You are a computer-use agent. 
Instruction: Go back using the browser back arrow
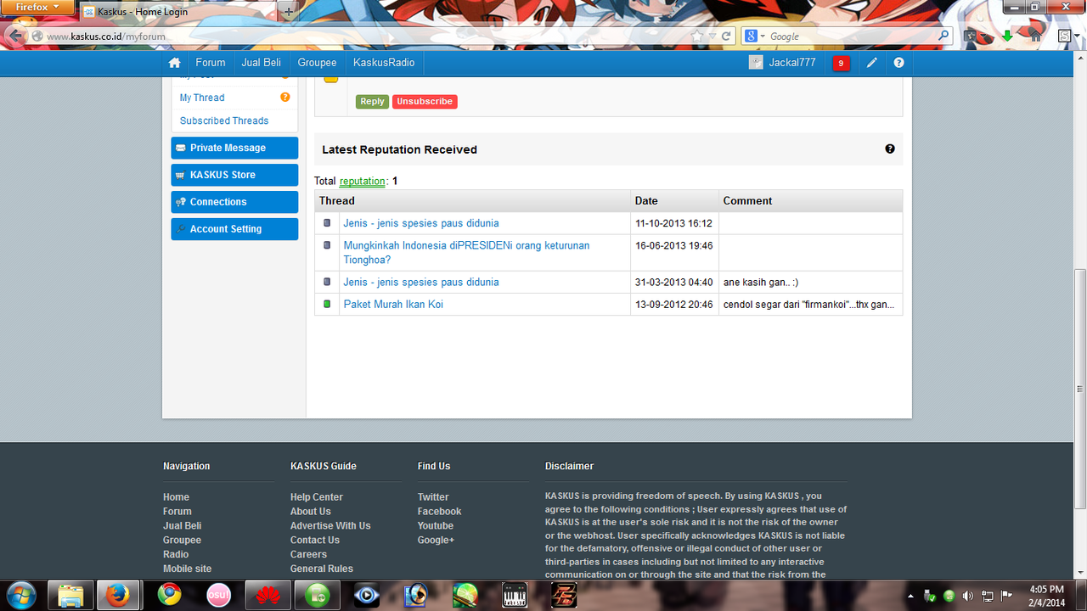click(15, 36)
